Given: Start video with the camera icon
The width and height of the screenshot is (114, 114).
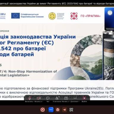Looking at the screenshot, I should point(39,98).
